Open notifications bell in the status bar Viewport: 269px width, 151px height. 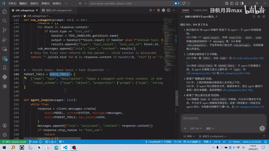pyautogui.click(x=265, y=142)
